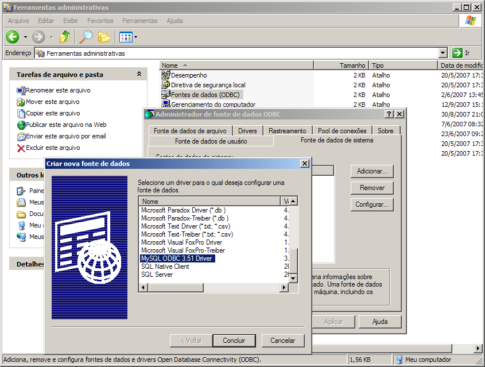Sort drivers by the Nome column header
485x367 pixels.
209,202
